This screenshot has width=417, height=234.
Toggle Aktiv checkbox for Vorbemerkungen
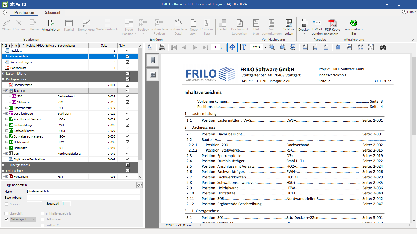[x=127, y=62]
